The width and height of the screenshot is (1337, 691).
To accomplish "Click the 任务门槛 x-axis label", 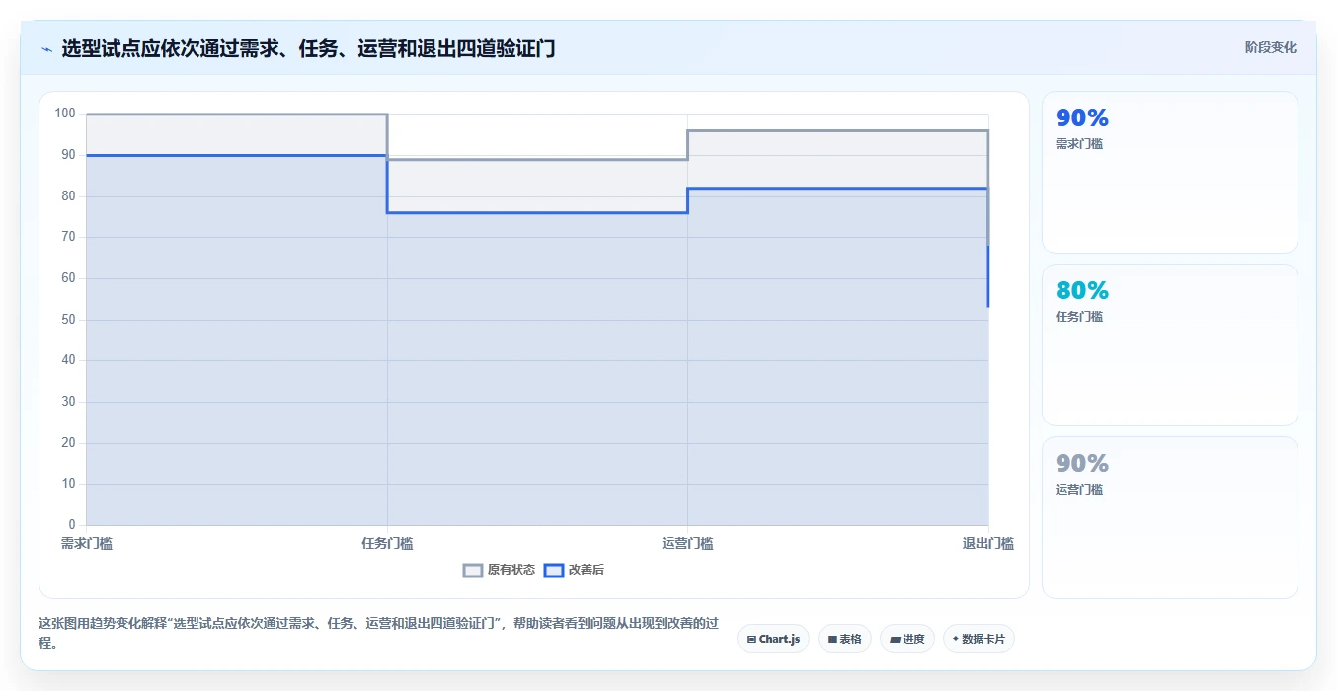I will [387, 543].
